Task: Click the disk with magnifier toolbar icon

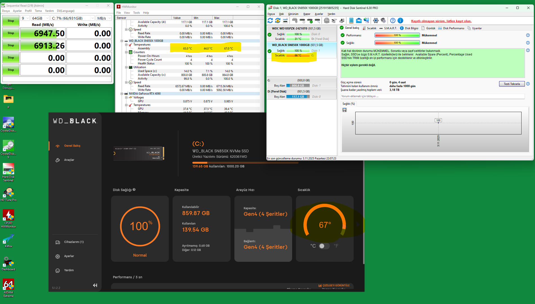Action: point(318,21)
